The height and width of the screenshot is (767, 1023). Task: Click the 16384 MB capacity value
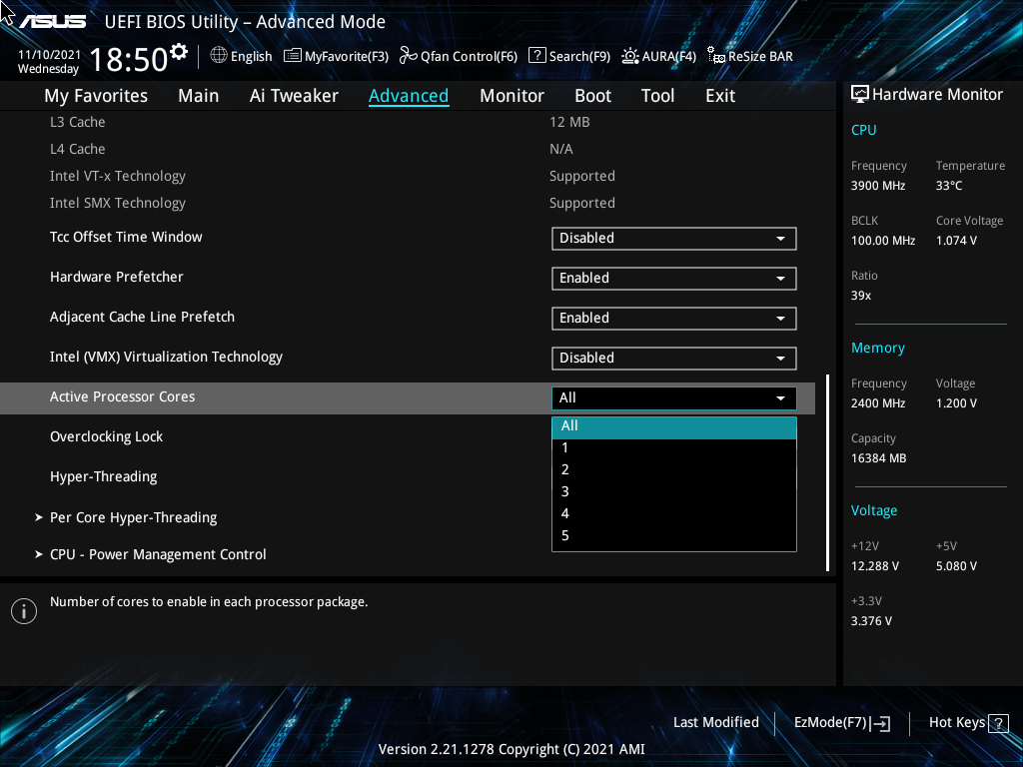point(878,458)
